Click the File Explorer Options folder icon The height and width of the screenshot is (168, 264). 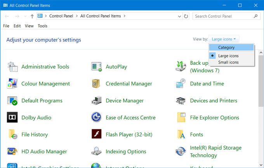[181, 117]
